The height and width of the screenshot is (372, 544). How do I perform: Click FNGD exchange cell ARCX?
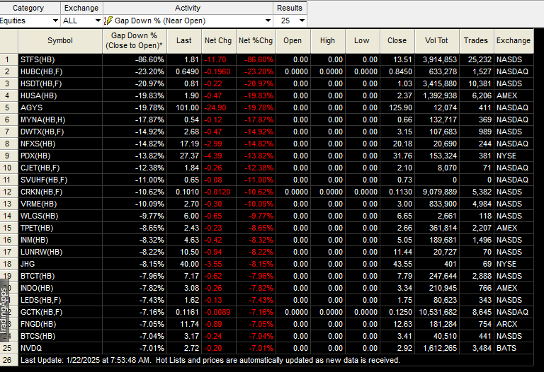pyautogui.click(x=507, y=324)
